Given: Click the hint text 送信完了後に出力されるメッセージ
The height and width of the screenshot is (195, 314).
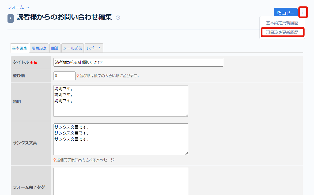Looking at the screenshot, I should point(85,160).
